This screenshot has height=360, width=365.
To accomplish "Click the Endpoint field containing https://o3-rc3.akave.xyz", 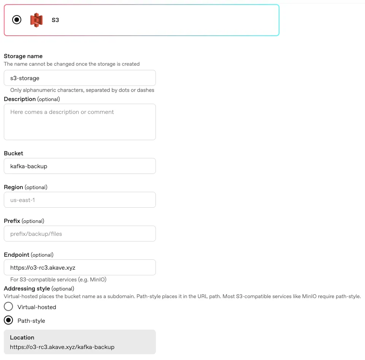I will click(x=79, y=267).
